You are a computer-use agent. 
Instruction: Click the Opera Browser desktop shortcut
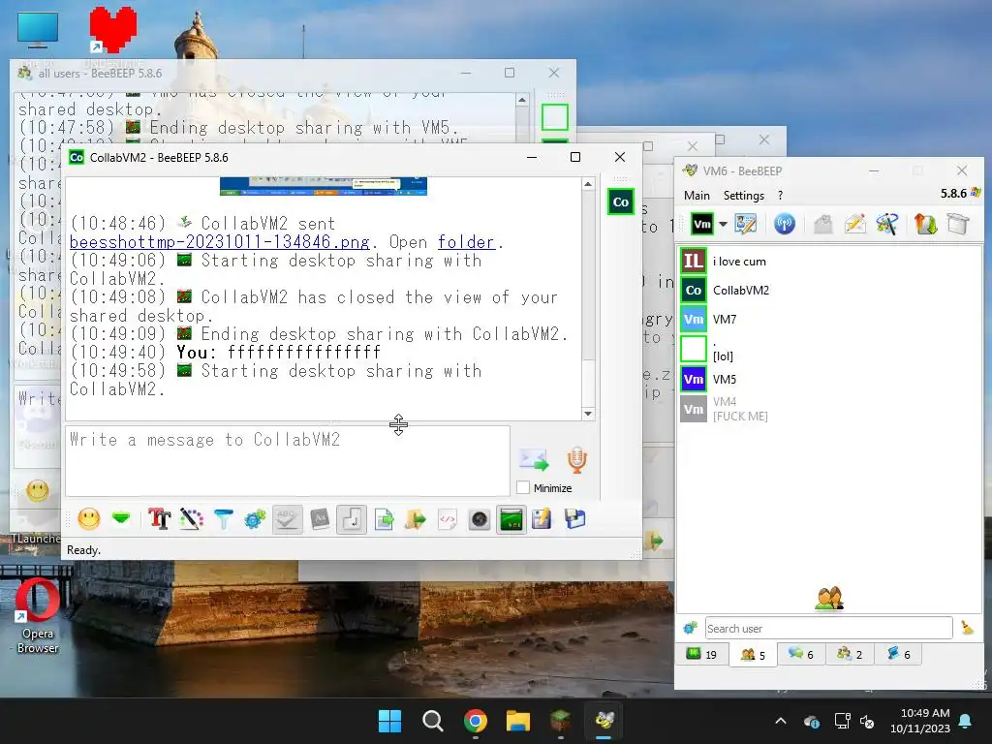38,615
